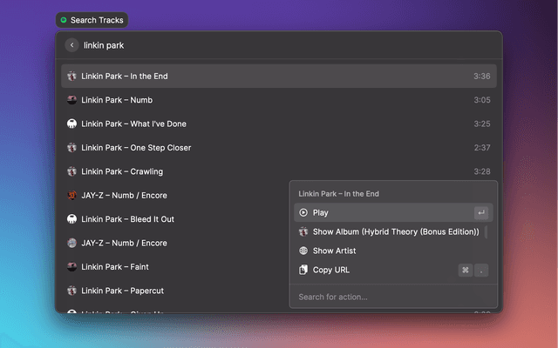Click the globe icon next to Show Artist

coord(303,251)
